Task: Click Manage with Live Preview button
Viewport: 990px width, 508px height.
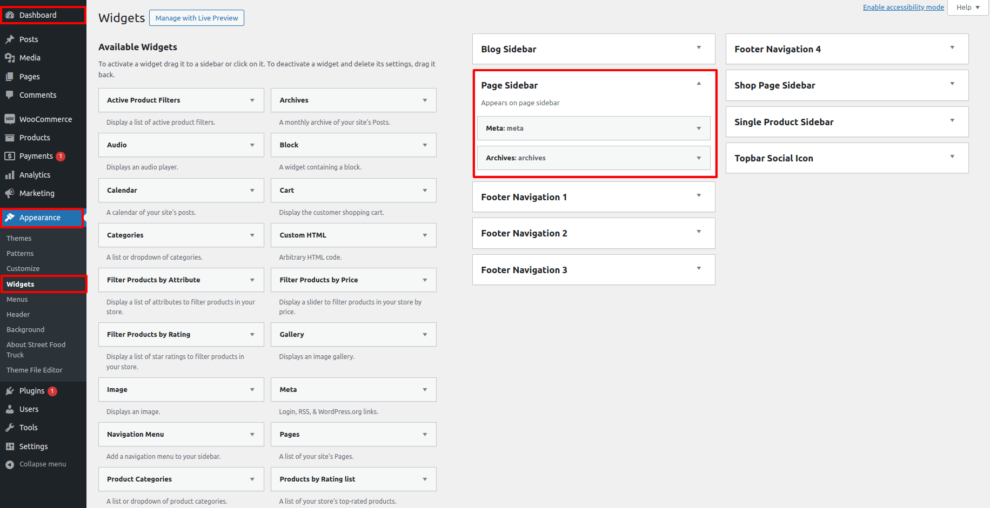Action: (x=197, y=18)
